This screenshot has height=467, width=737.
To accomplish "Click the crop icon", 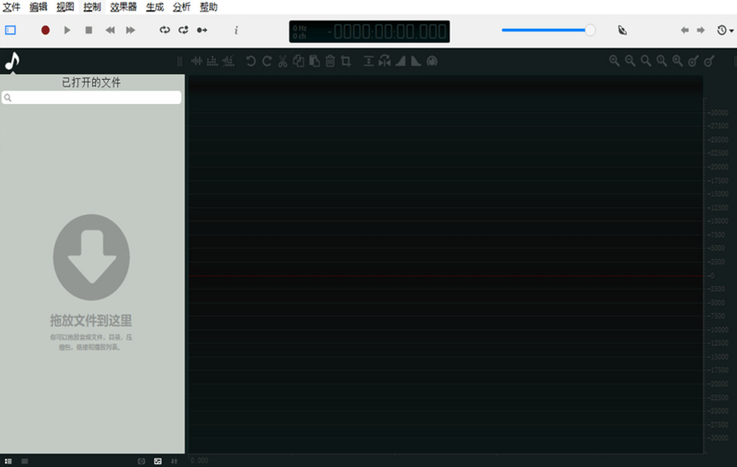I will [x=346, y=61].
